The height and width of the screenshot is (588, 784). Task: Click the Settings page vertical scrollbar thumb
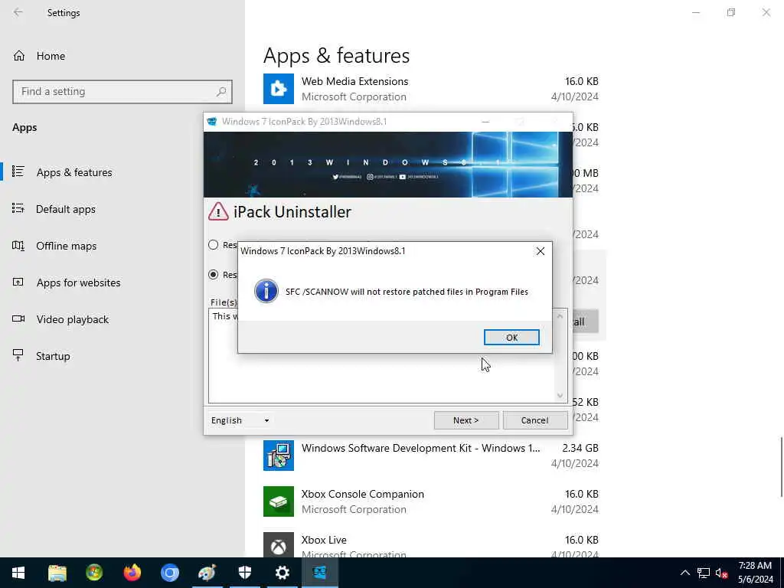[x=782, y=467]
